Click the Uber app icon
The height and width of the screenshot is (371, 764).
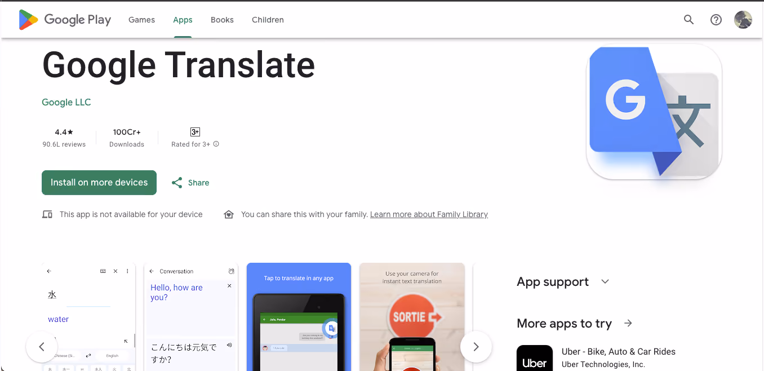pos(535,358)
